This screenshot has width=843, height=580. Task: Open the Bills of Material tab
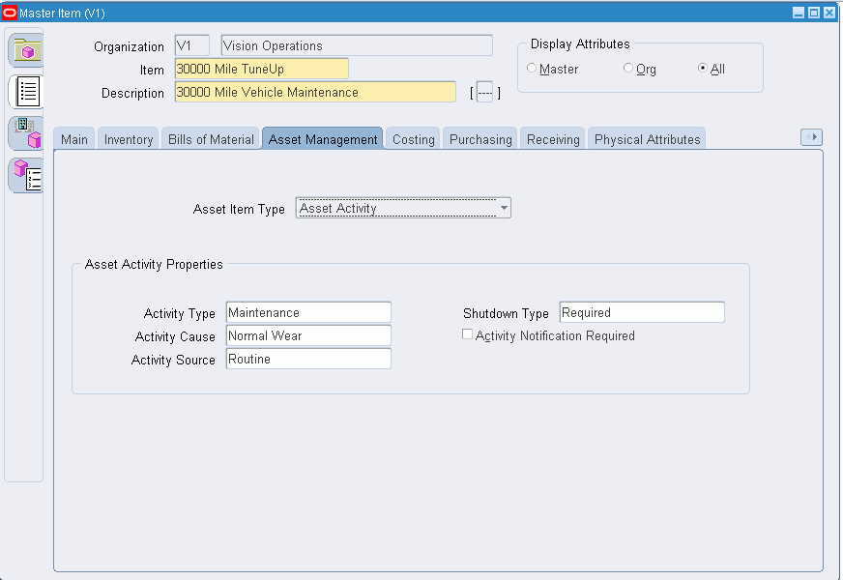(211, 139)
